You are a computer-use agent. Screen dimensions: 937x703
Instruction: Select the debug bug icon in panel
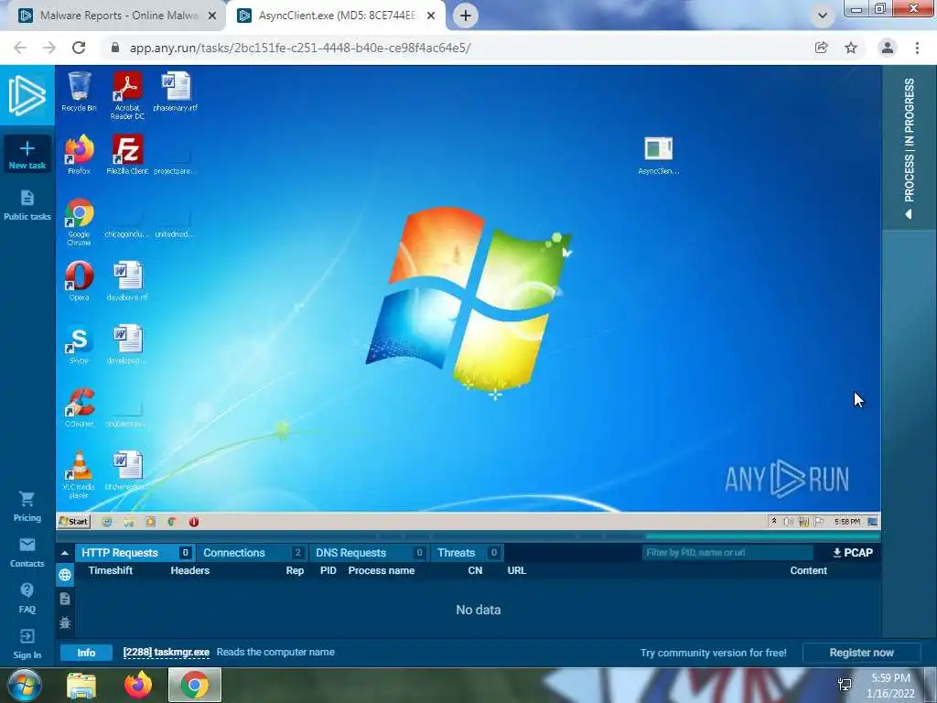click(x=65, y=622)
